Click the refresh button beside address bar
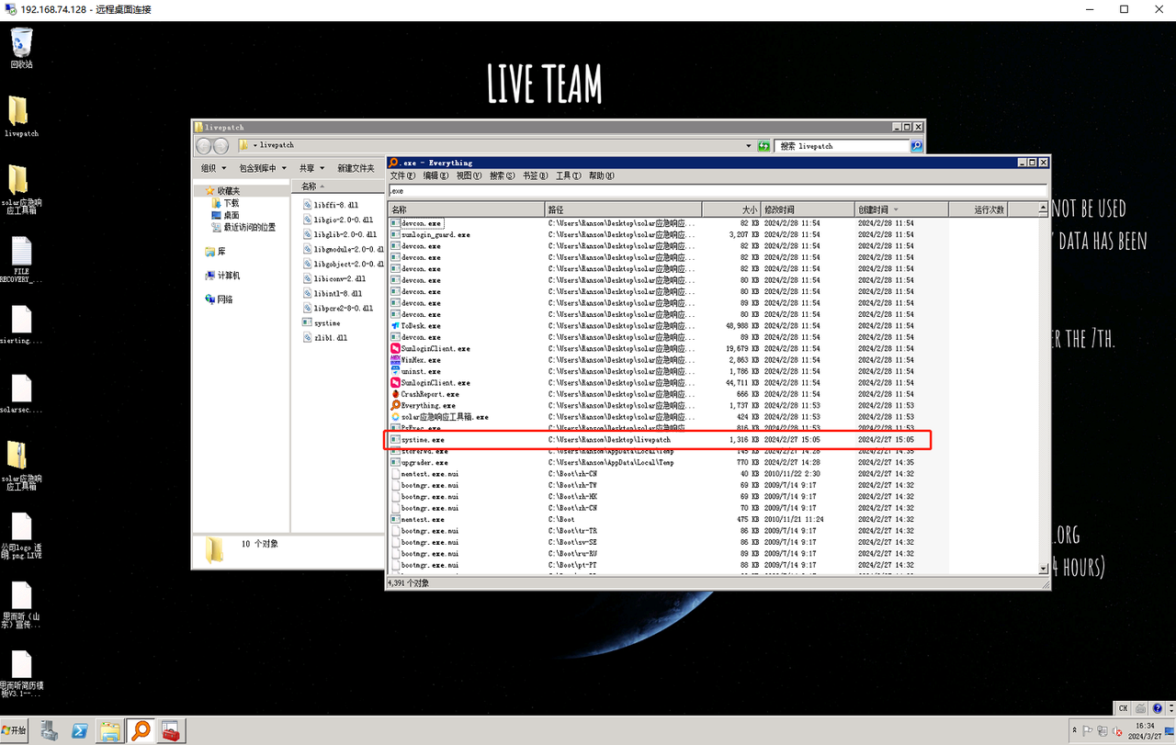The image size is (1176, 745). [x=763, y=146]
